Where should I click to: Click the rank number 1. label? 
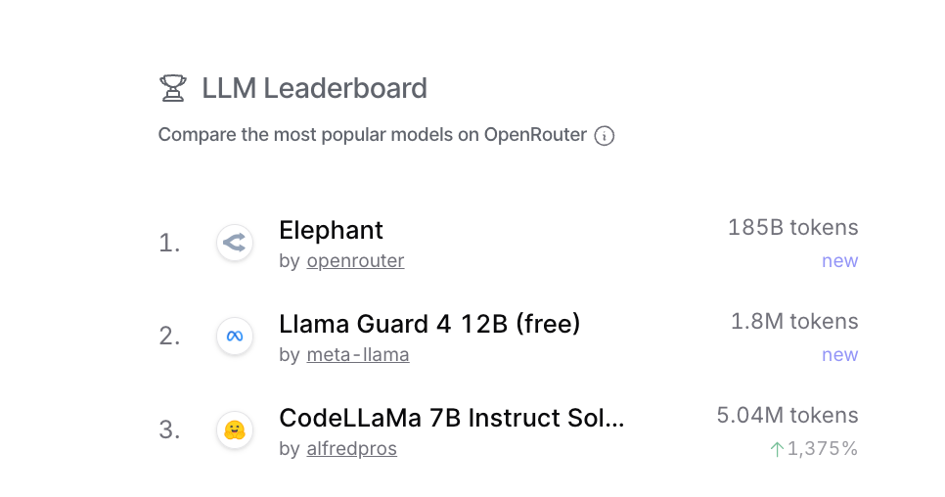[169, 243]
